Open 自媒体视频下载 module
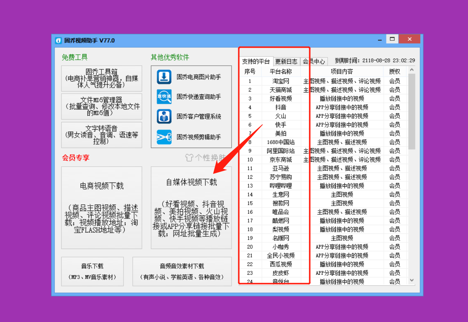Image resolution: width=468 pixels, height=322 pixels. tap(191, 208)
